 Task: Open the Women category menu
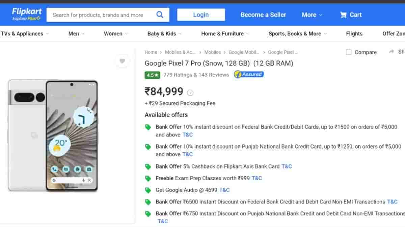pyautogui.click(x=116, y=34)
